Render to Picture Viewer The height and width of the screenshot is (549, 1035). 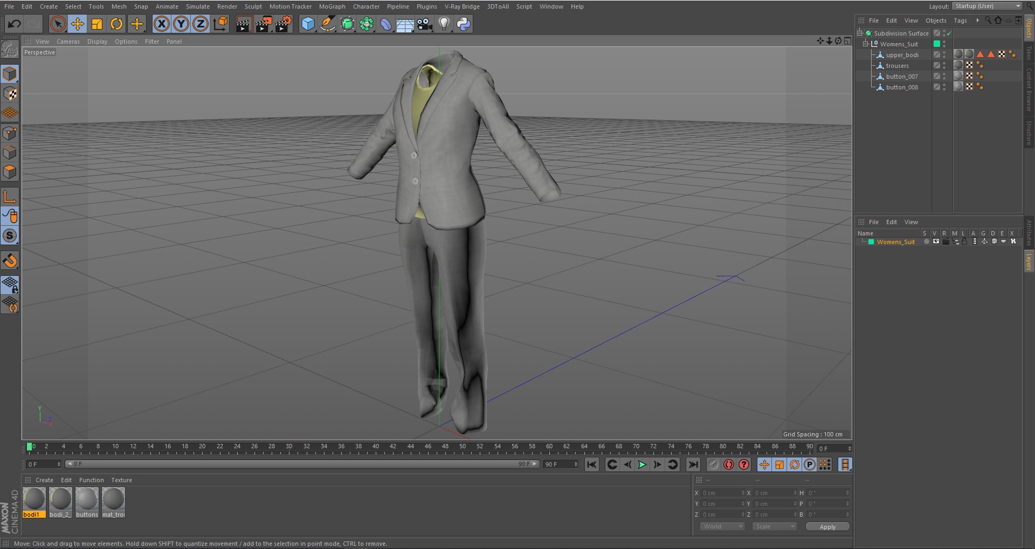tap(264, 24)
